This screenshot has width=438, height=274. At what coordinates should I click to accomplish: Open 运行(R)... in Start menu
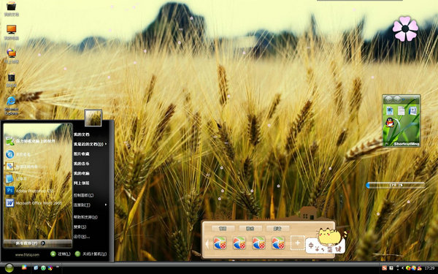[82, 237]
